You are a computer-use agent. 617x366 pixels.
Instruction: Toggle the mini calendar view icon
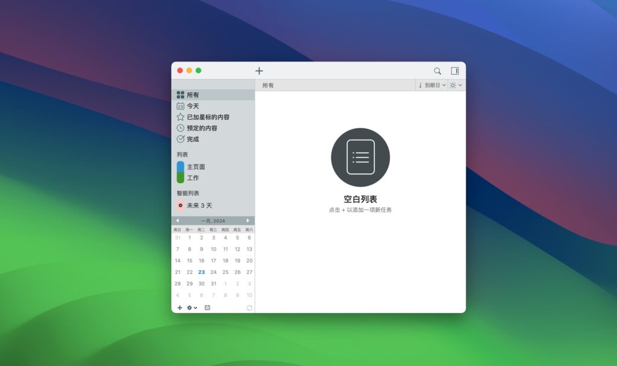(207, 308)
